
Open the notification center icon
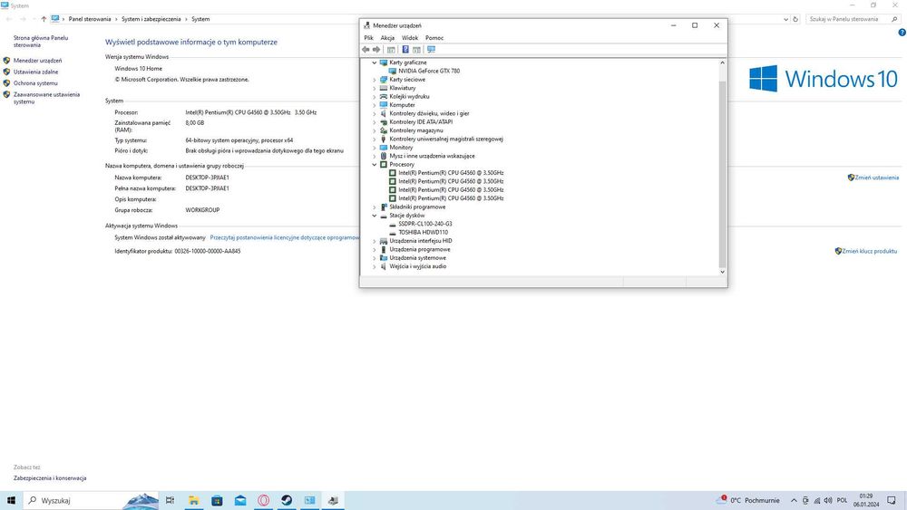(x=892, y=500)
